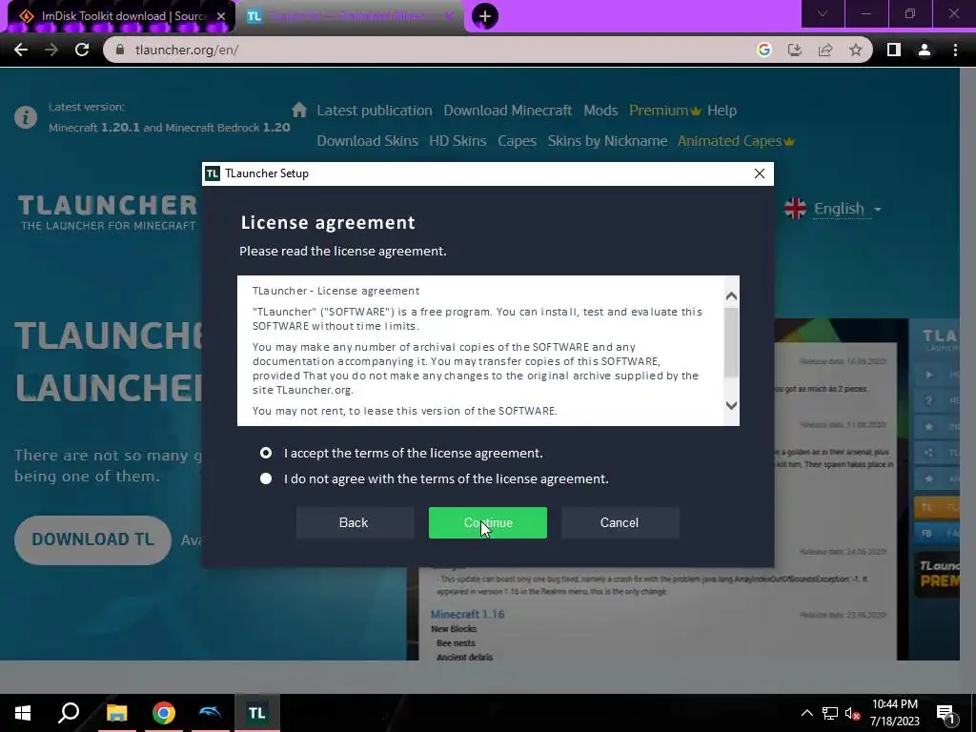The height and width of the screenshot is (732, 976).
Task: Open the Minecraft 1.16 article link
Action: point(467,615)
